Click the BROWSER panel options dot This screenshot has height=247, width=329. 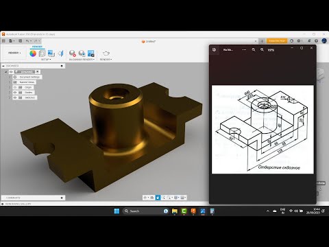pos(62,66)
